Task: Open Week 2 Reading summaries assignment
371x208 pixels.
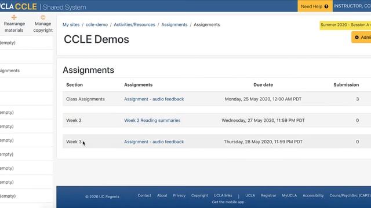Action: pos(152,120)
